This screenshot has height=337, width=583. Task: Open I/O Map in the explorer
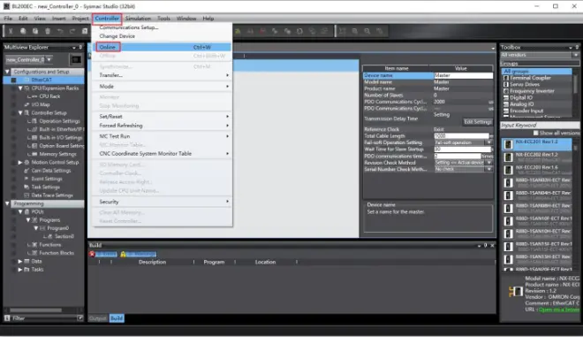click(41, 104)
